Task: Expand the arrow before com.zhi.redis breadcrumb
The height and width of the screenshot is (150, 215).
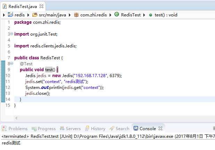Action: [70, 15]
